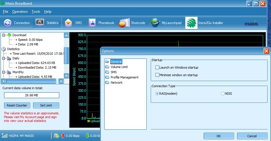Screen dimensions: 271x141
Task: Enable Launch on Windows startup
Action: click(x=157, y=67)
